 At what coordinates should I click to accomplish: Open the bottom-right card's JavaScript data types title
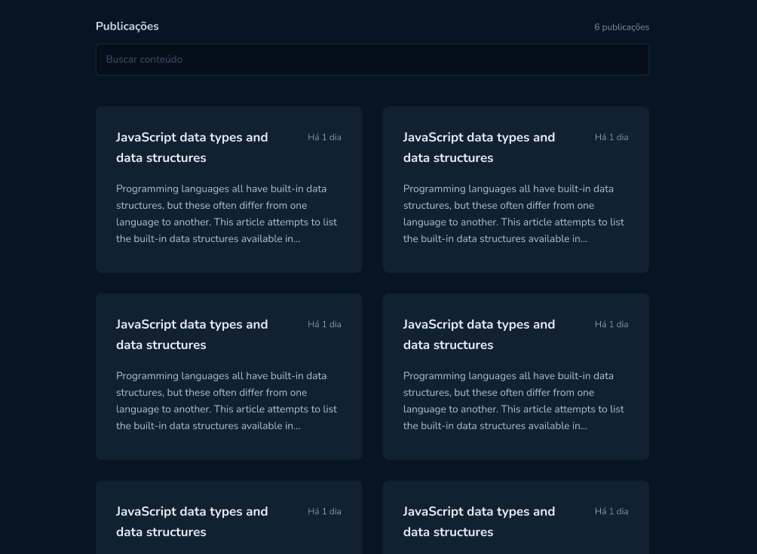pyautogui.click(x=479, y=522)
